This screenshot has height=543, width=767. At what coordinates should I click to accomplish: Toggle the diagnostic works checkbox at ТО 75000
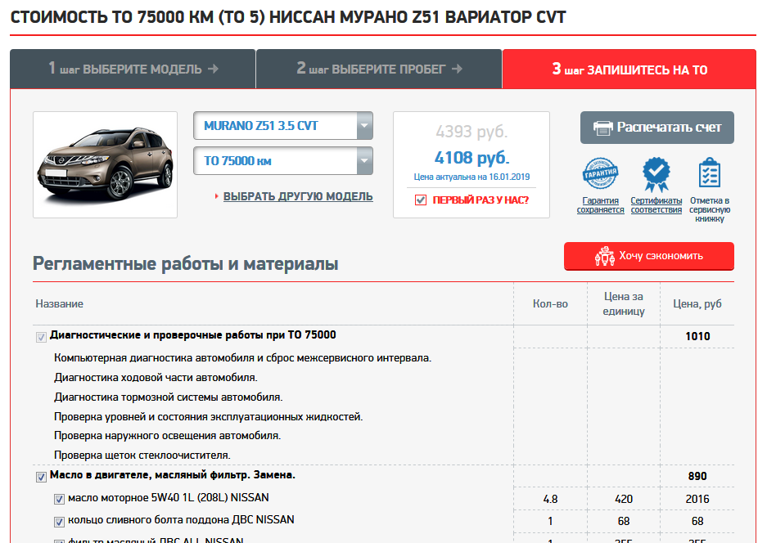[x=41, y=337]
